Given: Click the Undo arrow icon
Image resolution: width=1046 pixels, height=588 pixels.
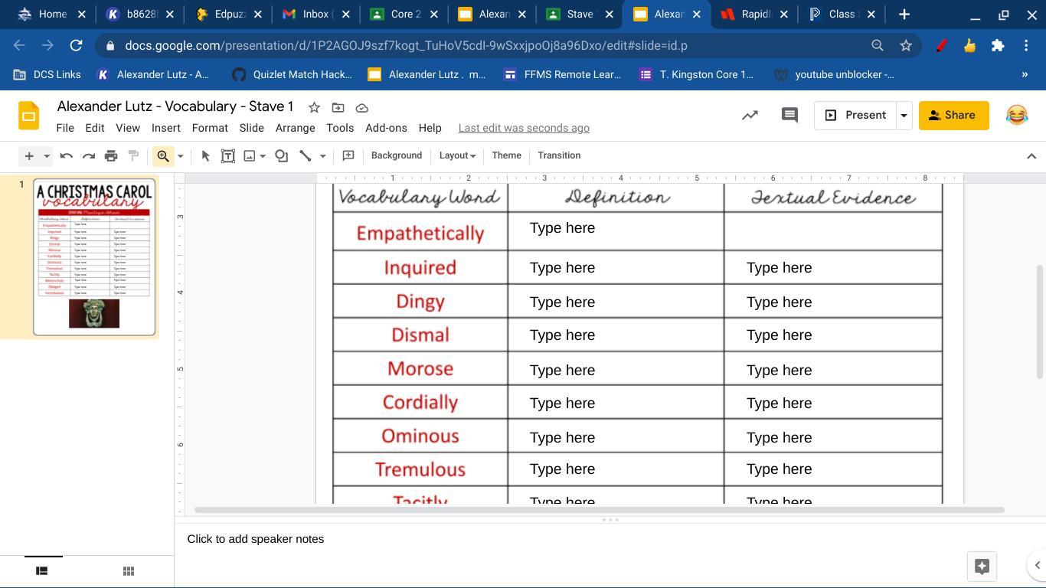Looking at the screenshot, I should [x=67, y=156].
